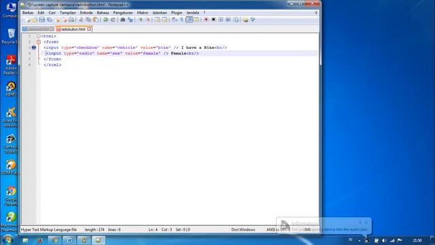The width and height of the screenshot is (435, 245).
Task: Close the current document via toolbar icon
Action: [x=58, y=20]
